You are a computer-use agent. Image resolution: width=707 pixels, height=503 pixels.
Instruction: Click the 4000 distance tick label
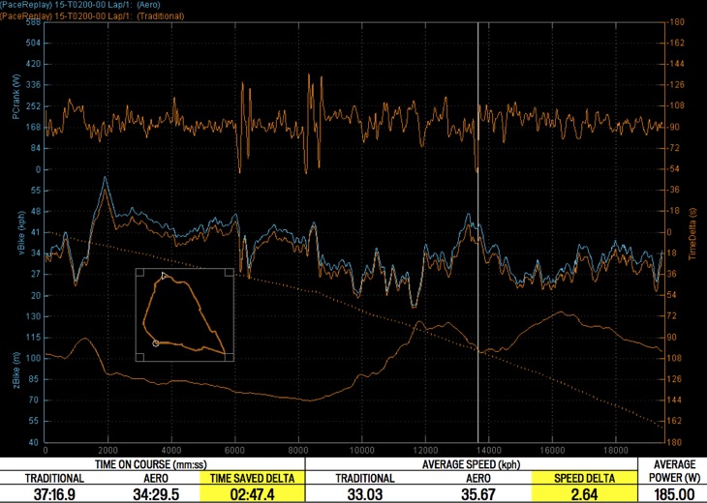[x=171, y=451]
